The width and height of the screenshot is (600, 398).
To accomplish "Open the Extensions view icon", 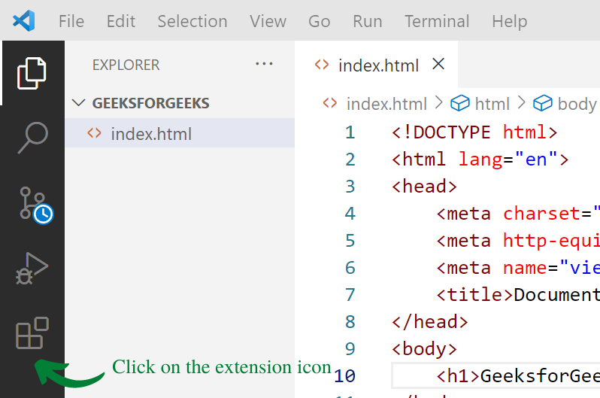I will click(32, 333).
